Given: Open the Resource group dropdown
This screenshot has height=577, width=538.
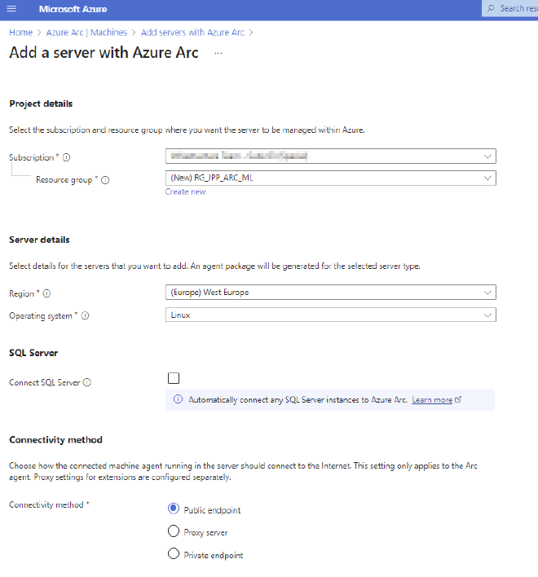Looking at the screenshot, I should (x=330, y=178).
